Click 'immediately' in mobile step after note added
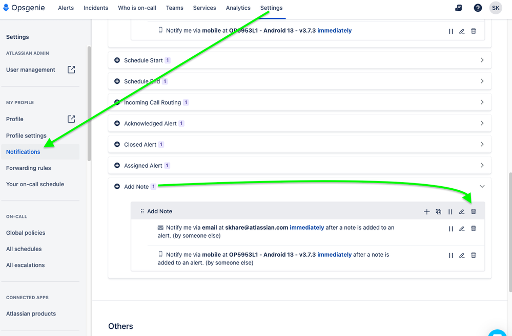Screen dimensions: 512x336 pyautogui.click(x=334, y=255)
